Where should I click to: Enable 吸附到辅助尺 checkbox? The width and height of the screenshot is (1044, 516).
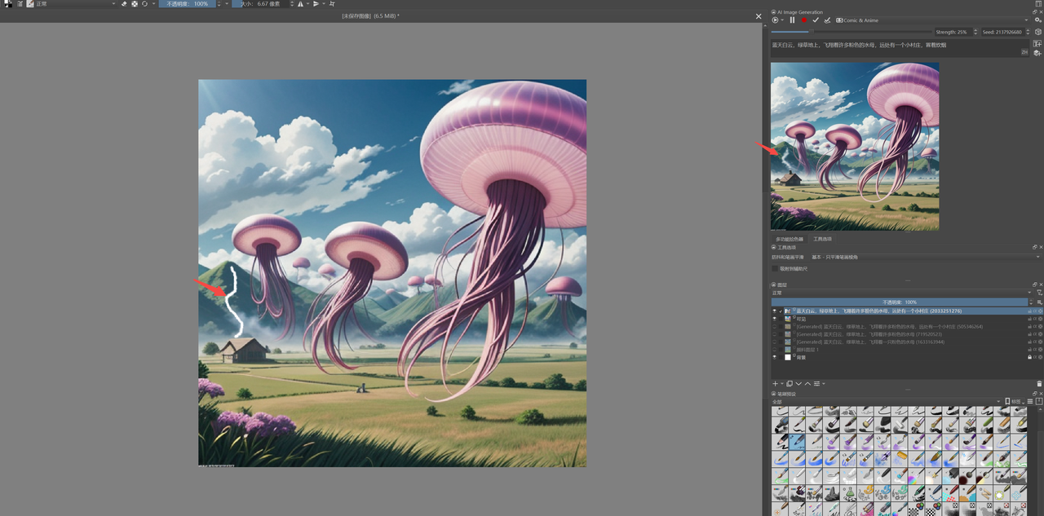775,268
